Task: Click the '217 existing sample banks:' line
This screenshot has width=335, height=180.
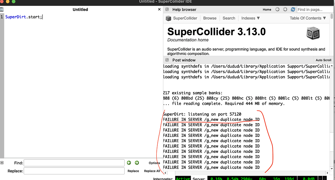Action: 193,93
